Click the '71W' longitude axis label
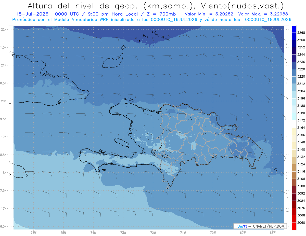306x236 pixels. (x=183, y=233)
